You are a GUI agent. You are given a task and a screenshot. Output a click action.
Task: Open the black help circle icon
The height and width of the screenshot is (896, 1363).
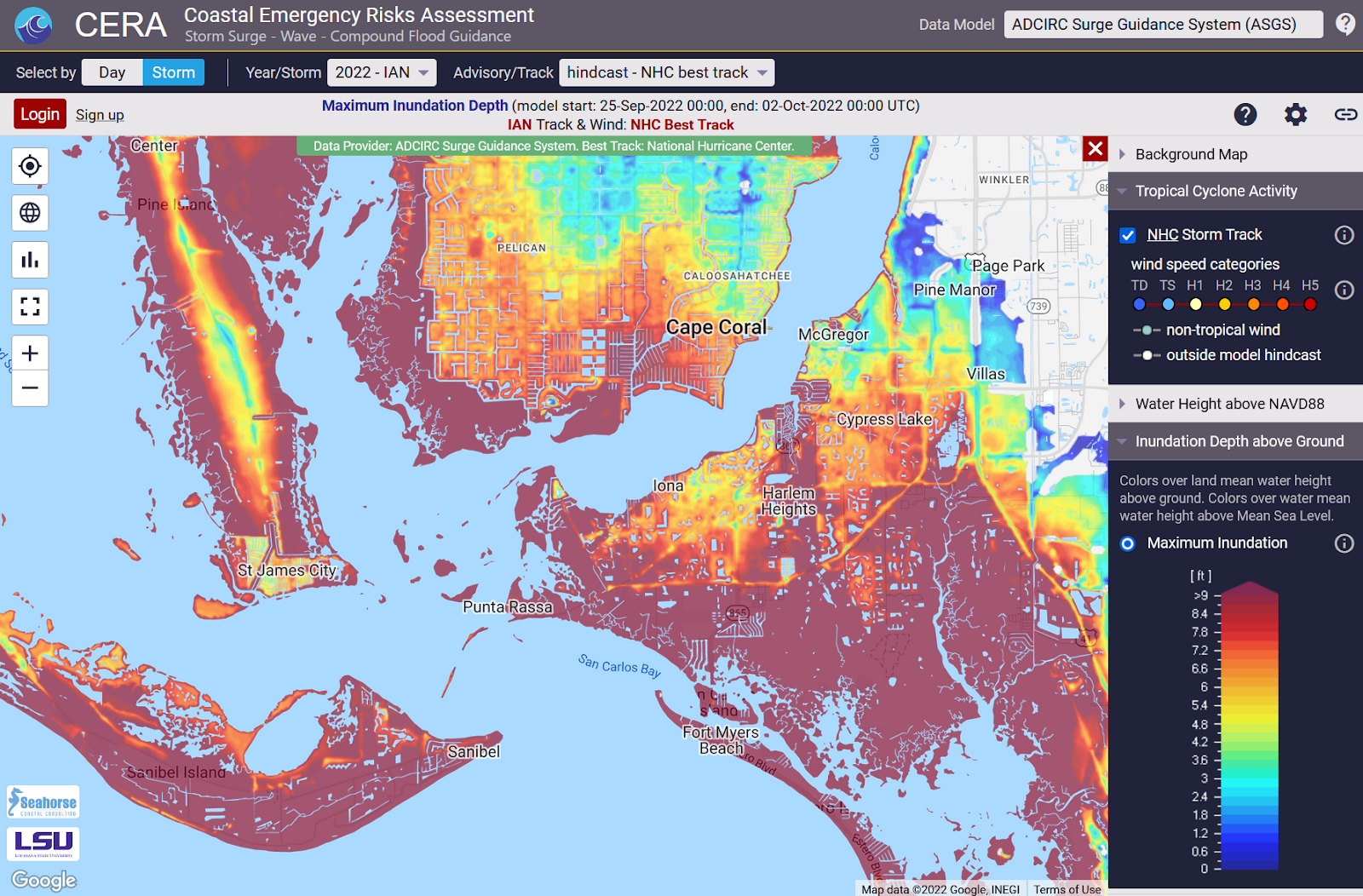pyautogui.click(x=1245, y=114)
